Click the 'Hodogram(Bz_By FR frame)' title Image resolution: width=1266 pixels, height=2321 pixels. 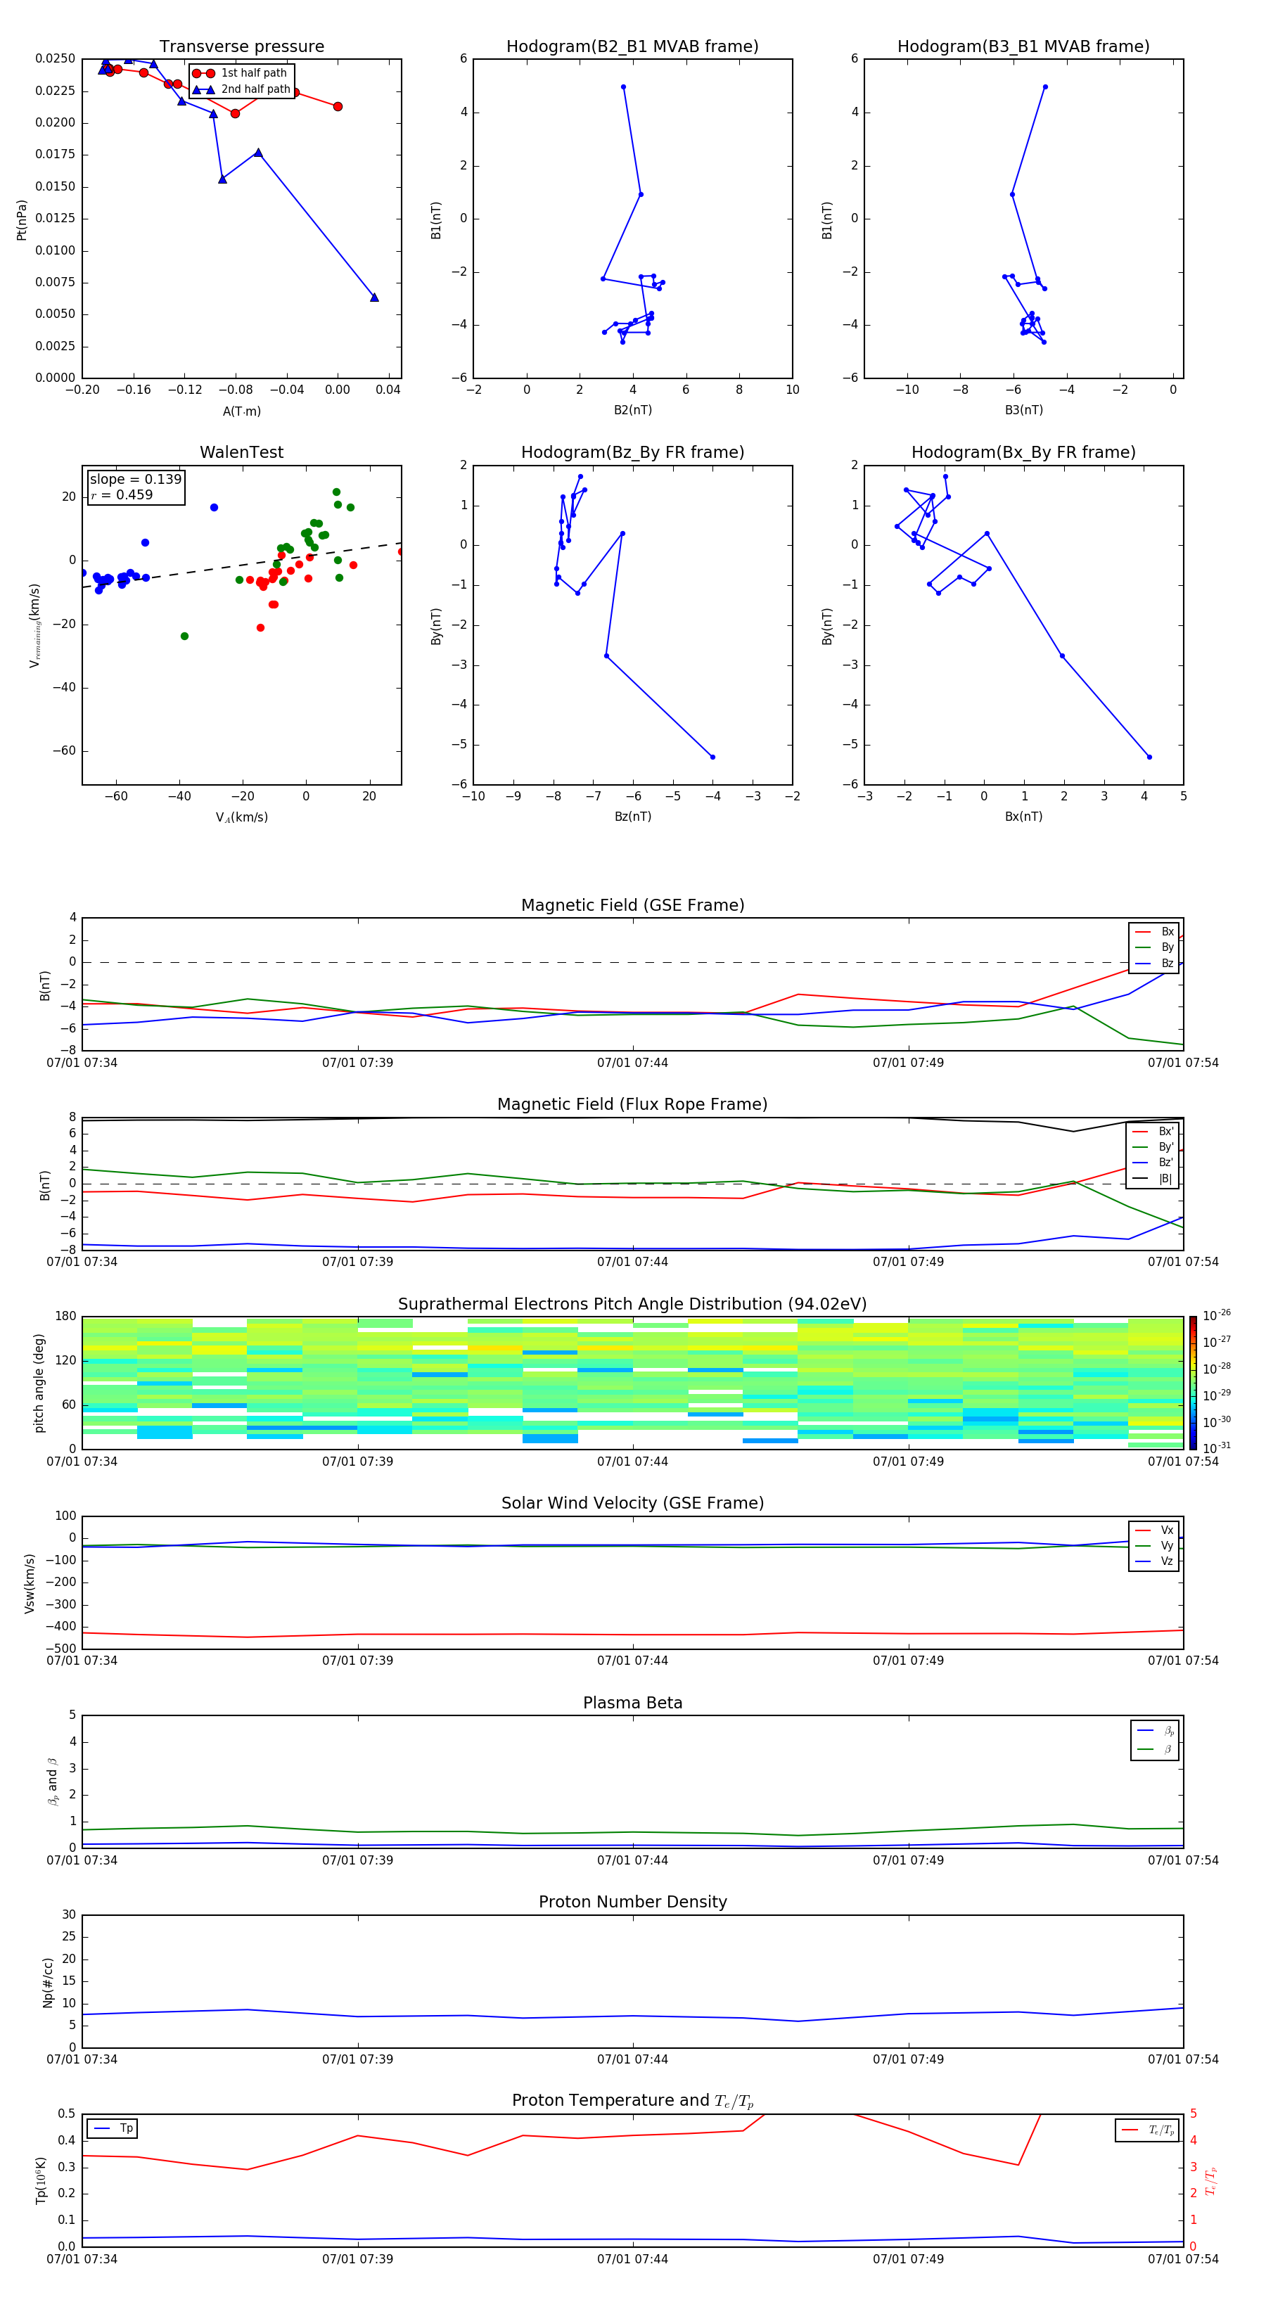tap(632, 452)
